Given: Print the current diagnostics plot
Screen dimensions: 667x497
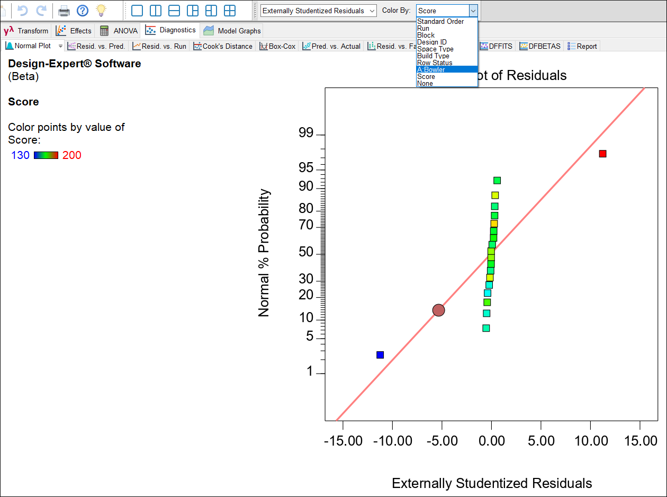Looking at the screenshot, I should pyautogui.click(x=63, y=10).
